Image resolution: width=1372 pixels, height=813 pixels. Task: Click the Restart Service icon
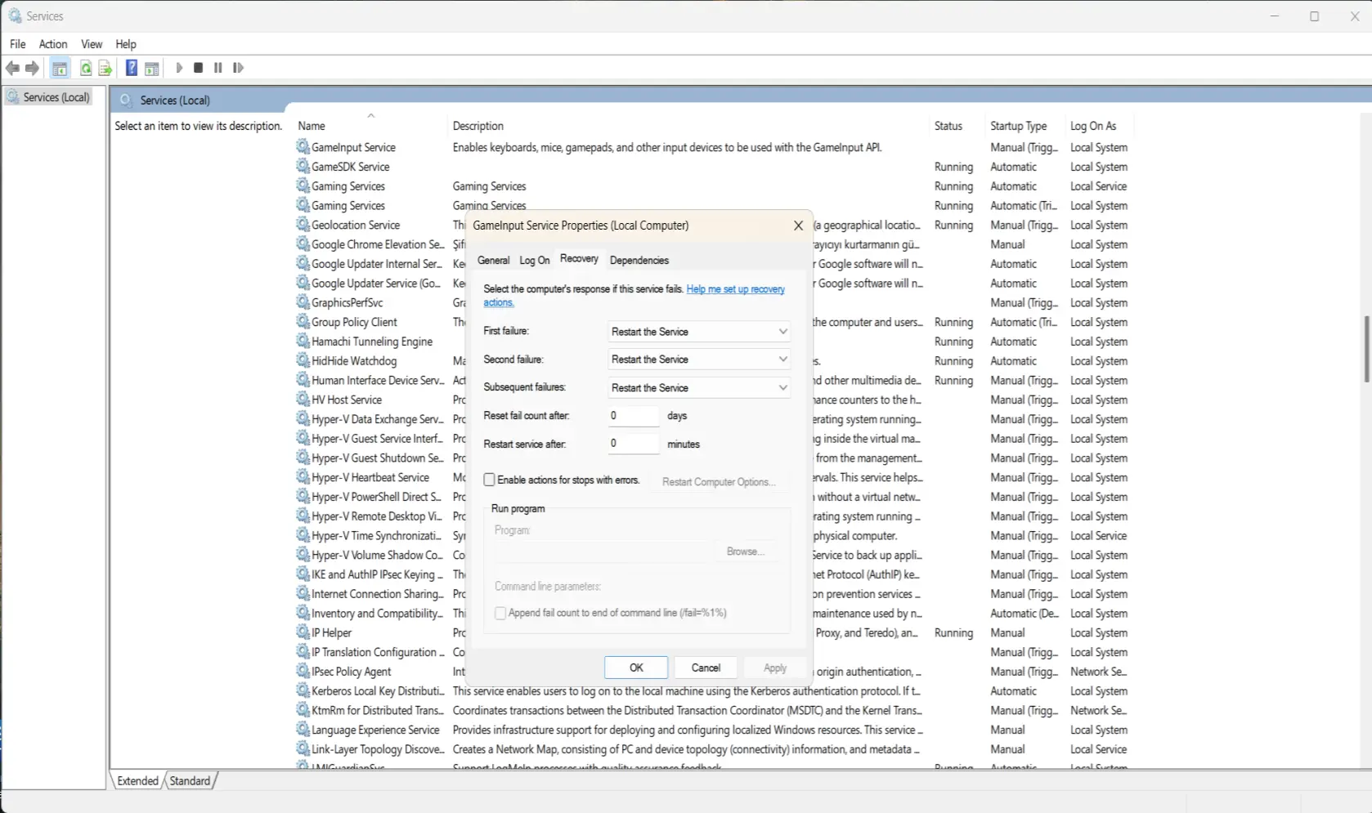(x=238, y=68)
